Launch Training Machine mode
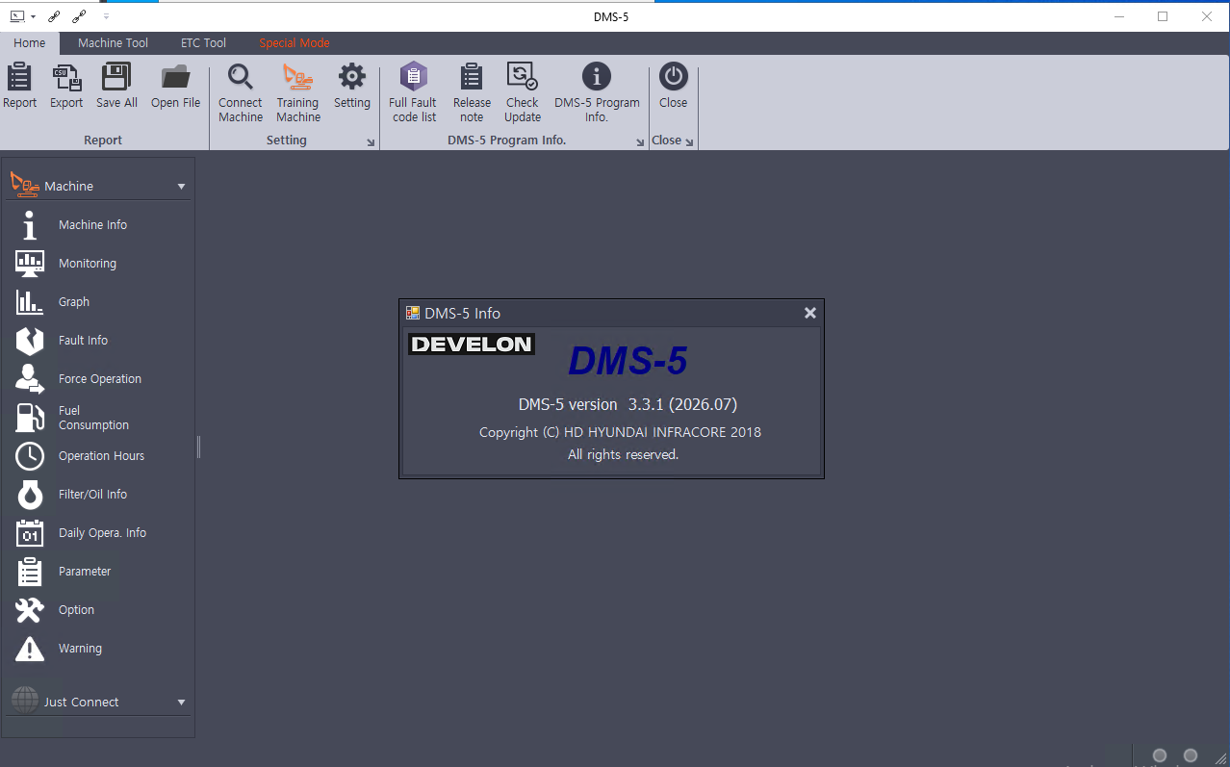1230x767 pixels. pyautogui.click(x=298, y=92)
